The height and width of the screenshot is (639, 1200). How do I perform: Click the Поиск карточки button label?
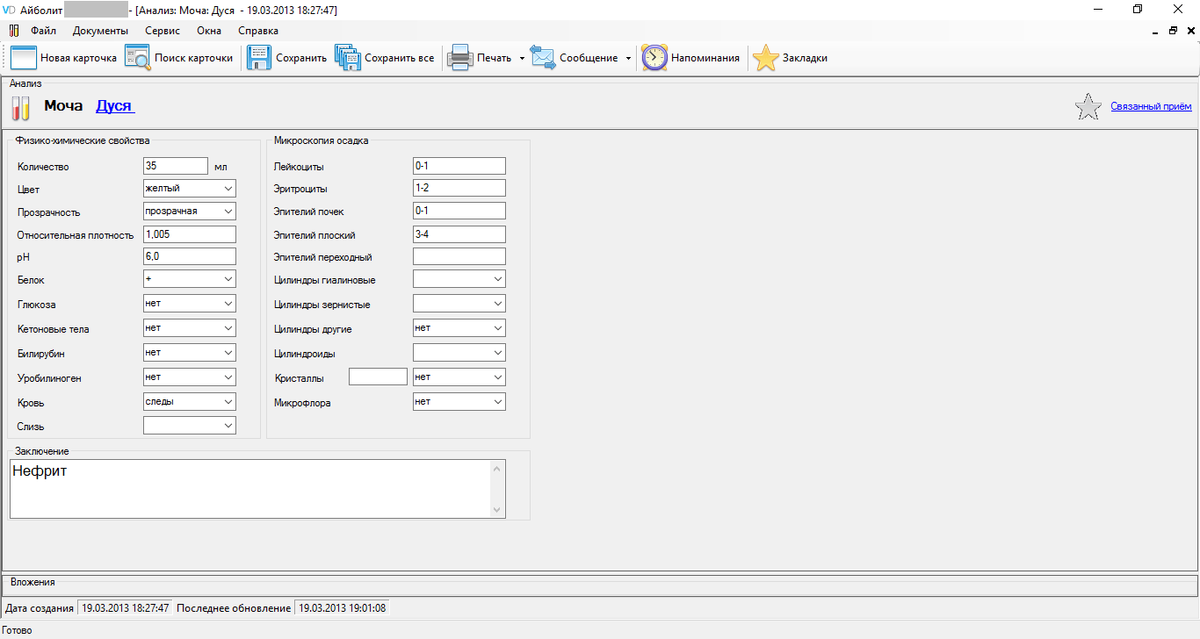194,58
